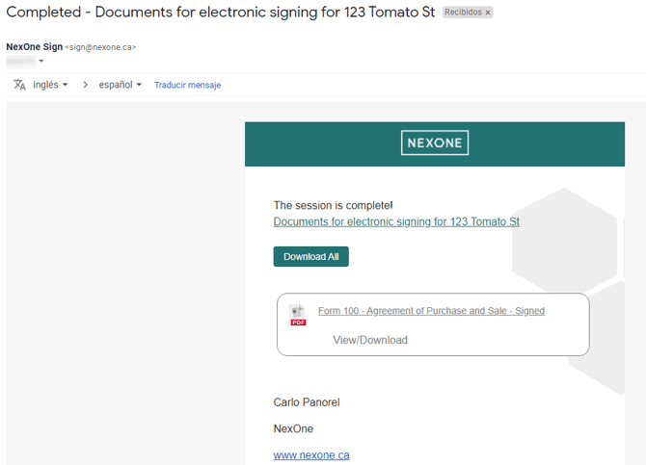Screen dimensions: 646x465
Task: Click the NEXONE logo in header
Action: pos(435,143)
